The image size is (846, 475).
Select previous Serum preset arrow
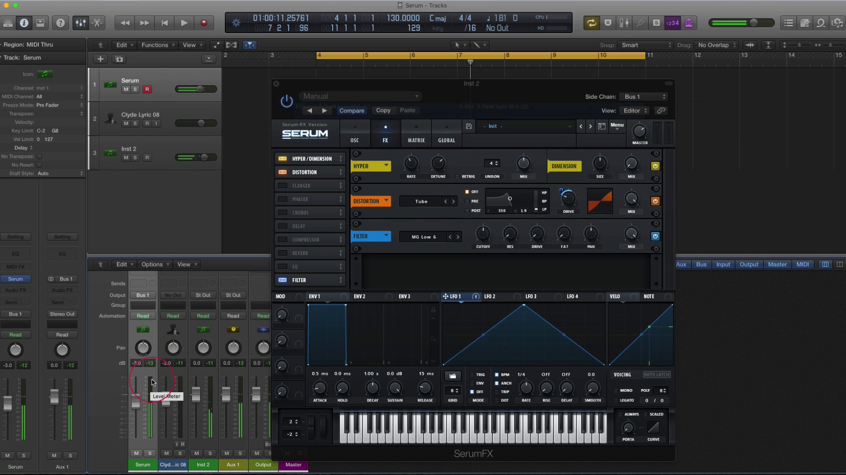pos(581,126)
